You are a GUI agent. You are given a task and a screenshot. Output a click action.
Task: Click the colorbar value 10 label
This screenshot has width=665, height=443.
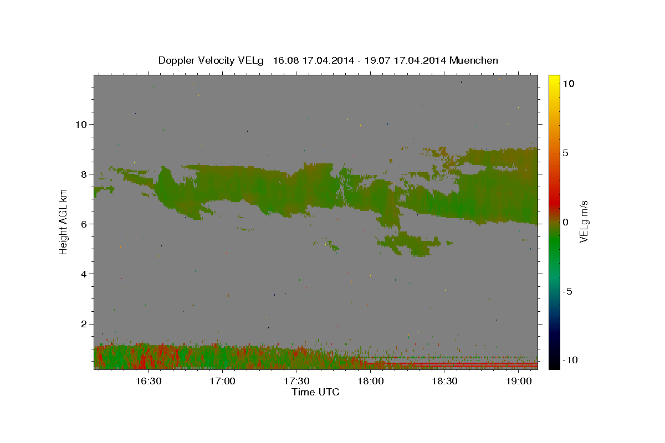[569, 83]
